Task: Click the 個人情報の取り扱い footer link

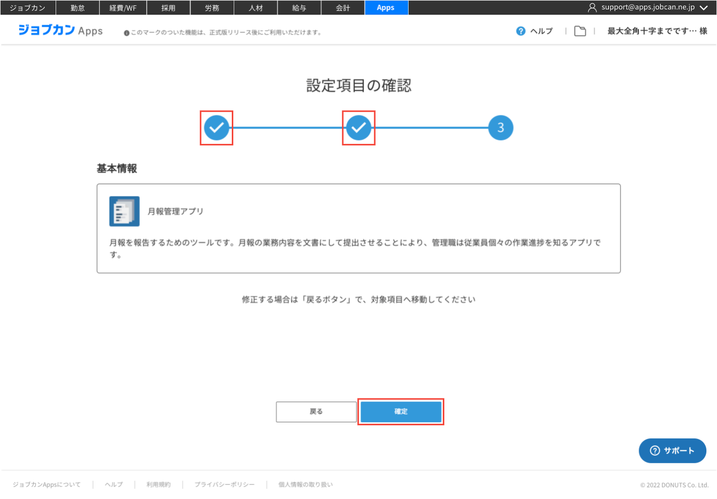Action: (305, 484)
